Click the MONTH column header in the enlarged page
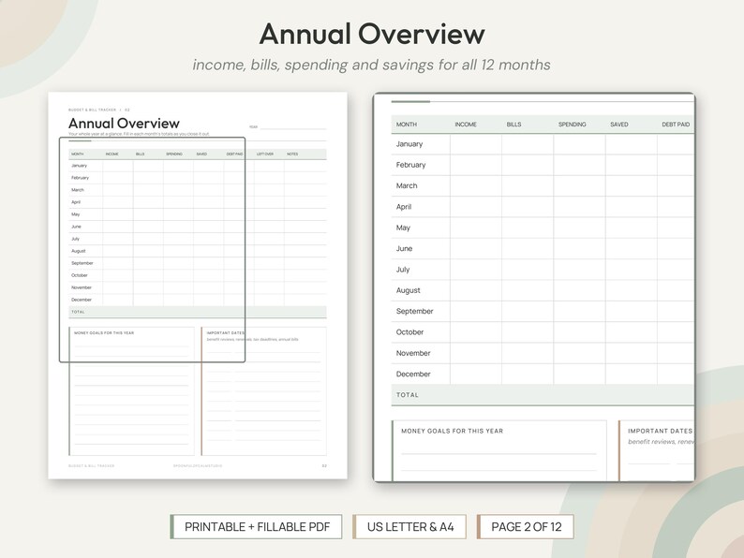The height and width of the screenshot is (558, 744). pyautogui.click(x=406, y=125)
